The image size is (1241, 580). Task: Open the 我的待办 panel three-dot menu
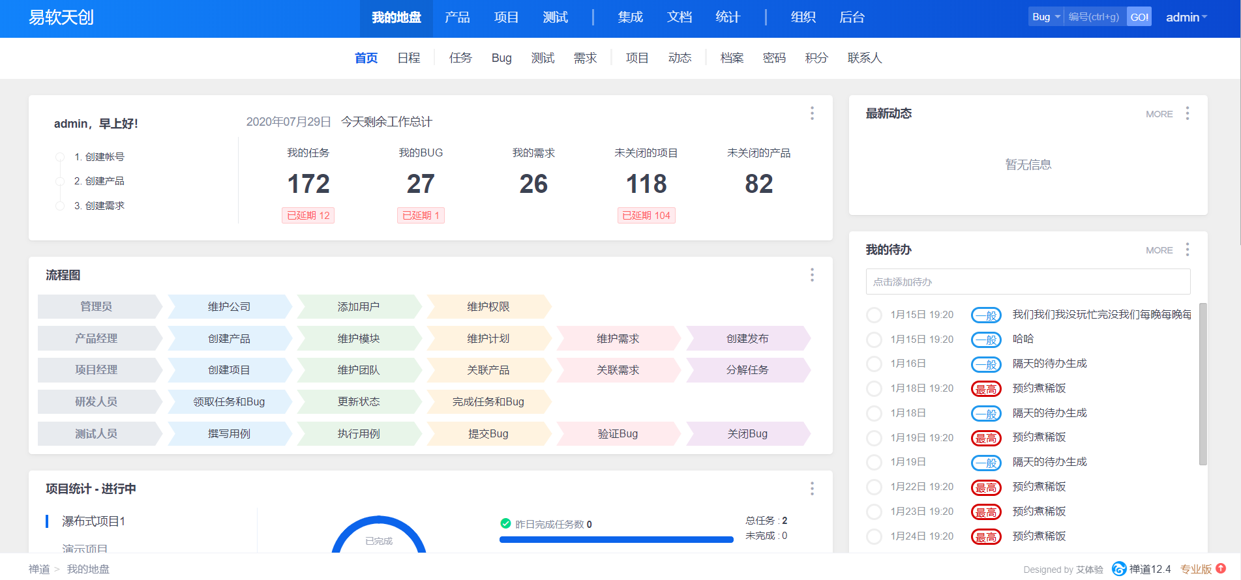(x=1188, y=250)
